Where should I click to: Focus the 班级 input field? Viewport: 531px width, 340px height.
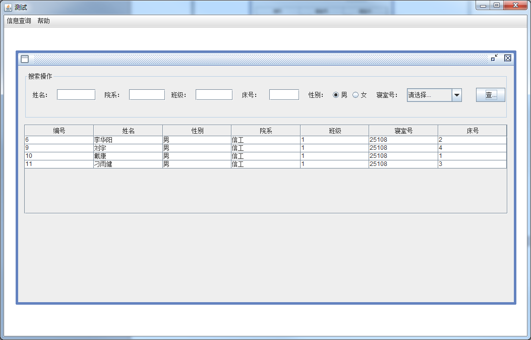214,95
